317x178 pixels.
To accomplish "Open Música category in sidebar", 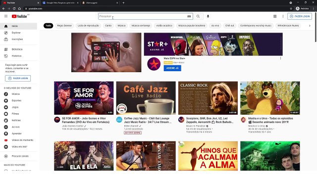I will click(18, 94).
